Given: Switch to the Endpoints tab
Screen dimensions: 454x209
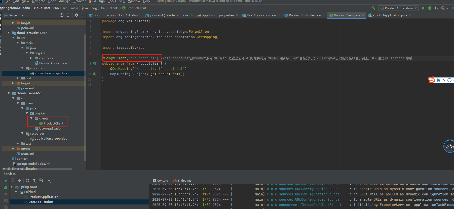Looking at the screenshot, I should point(182,181).
